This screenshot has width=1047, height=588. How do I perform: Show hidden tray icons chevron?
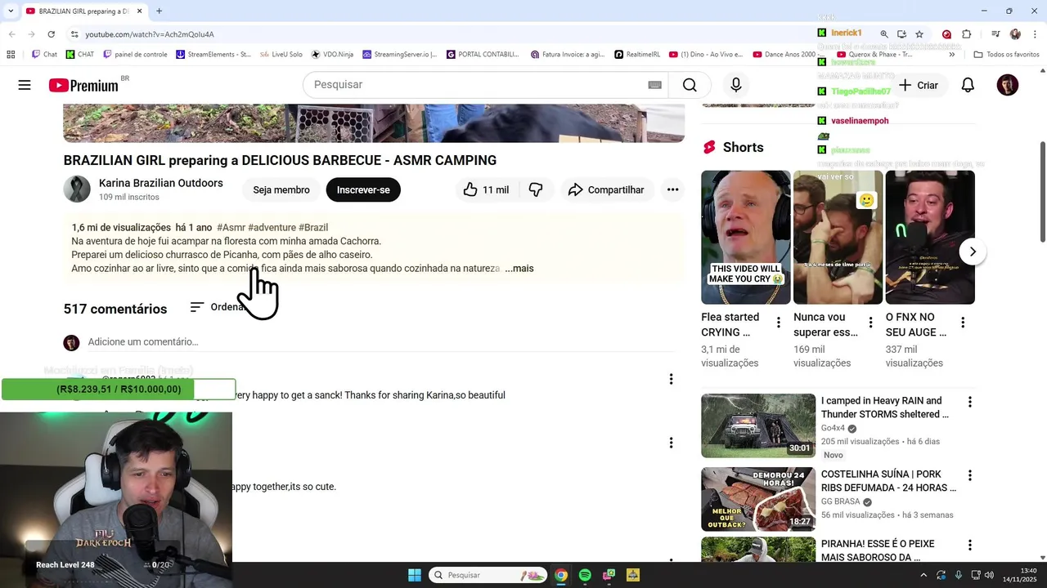click(x=923, y=575)
